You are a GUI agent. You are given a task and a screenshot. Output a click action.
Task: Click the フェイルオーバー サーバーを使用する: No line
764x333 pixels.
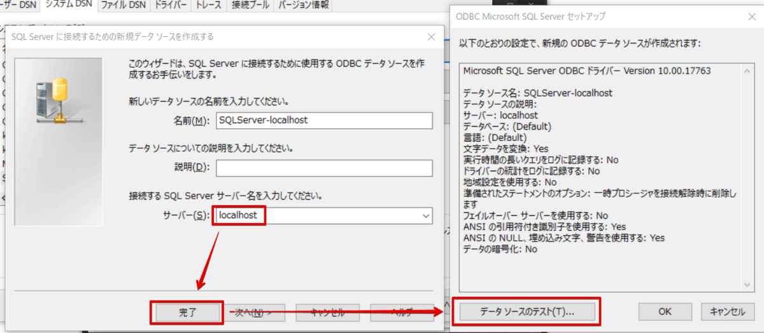click(535, 215)
